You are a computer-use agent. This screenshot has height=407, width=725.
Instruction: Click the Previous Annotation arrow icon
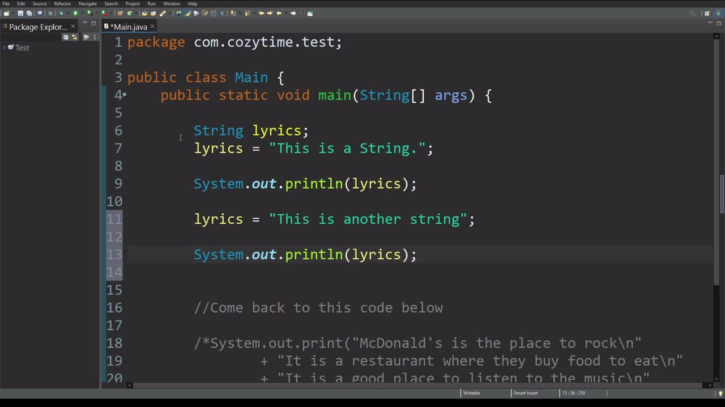coord(246,13)
